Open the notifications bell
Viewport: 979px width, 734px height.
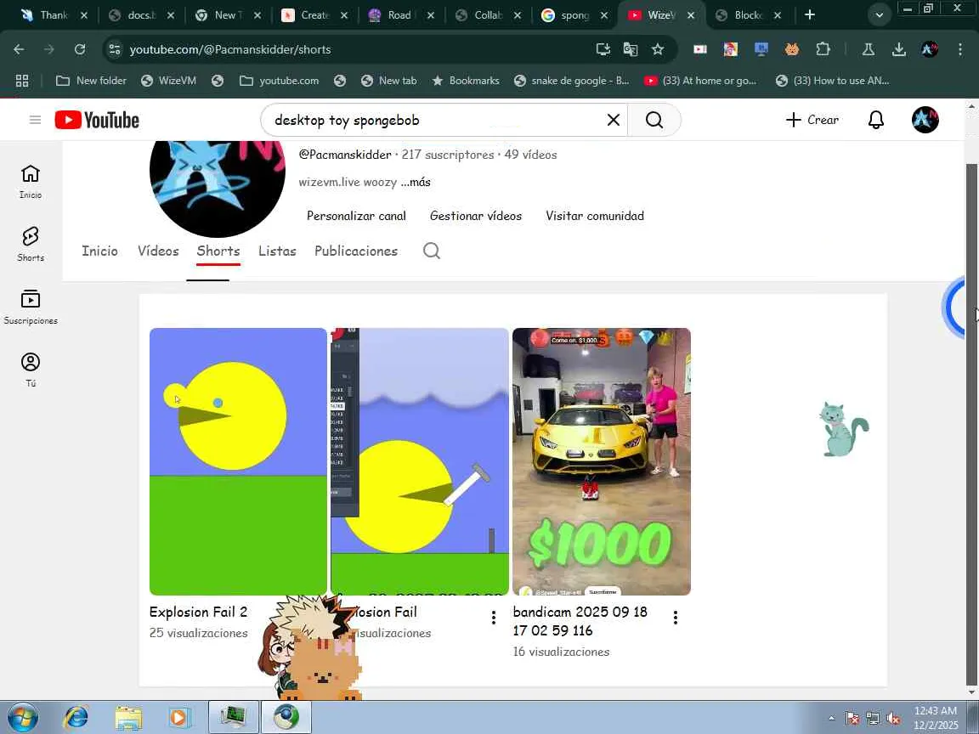(876, 120)
